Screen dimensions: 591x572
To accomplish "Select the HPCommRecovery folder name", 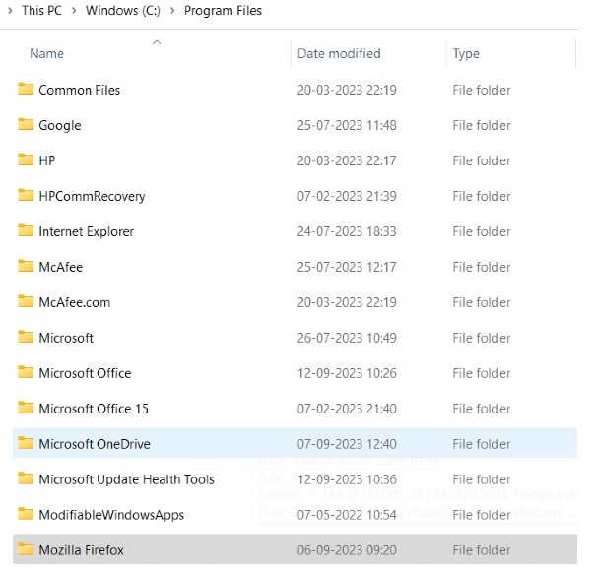I will click(x=92, y=196).
